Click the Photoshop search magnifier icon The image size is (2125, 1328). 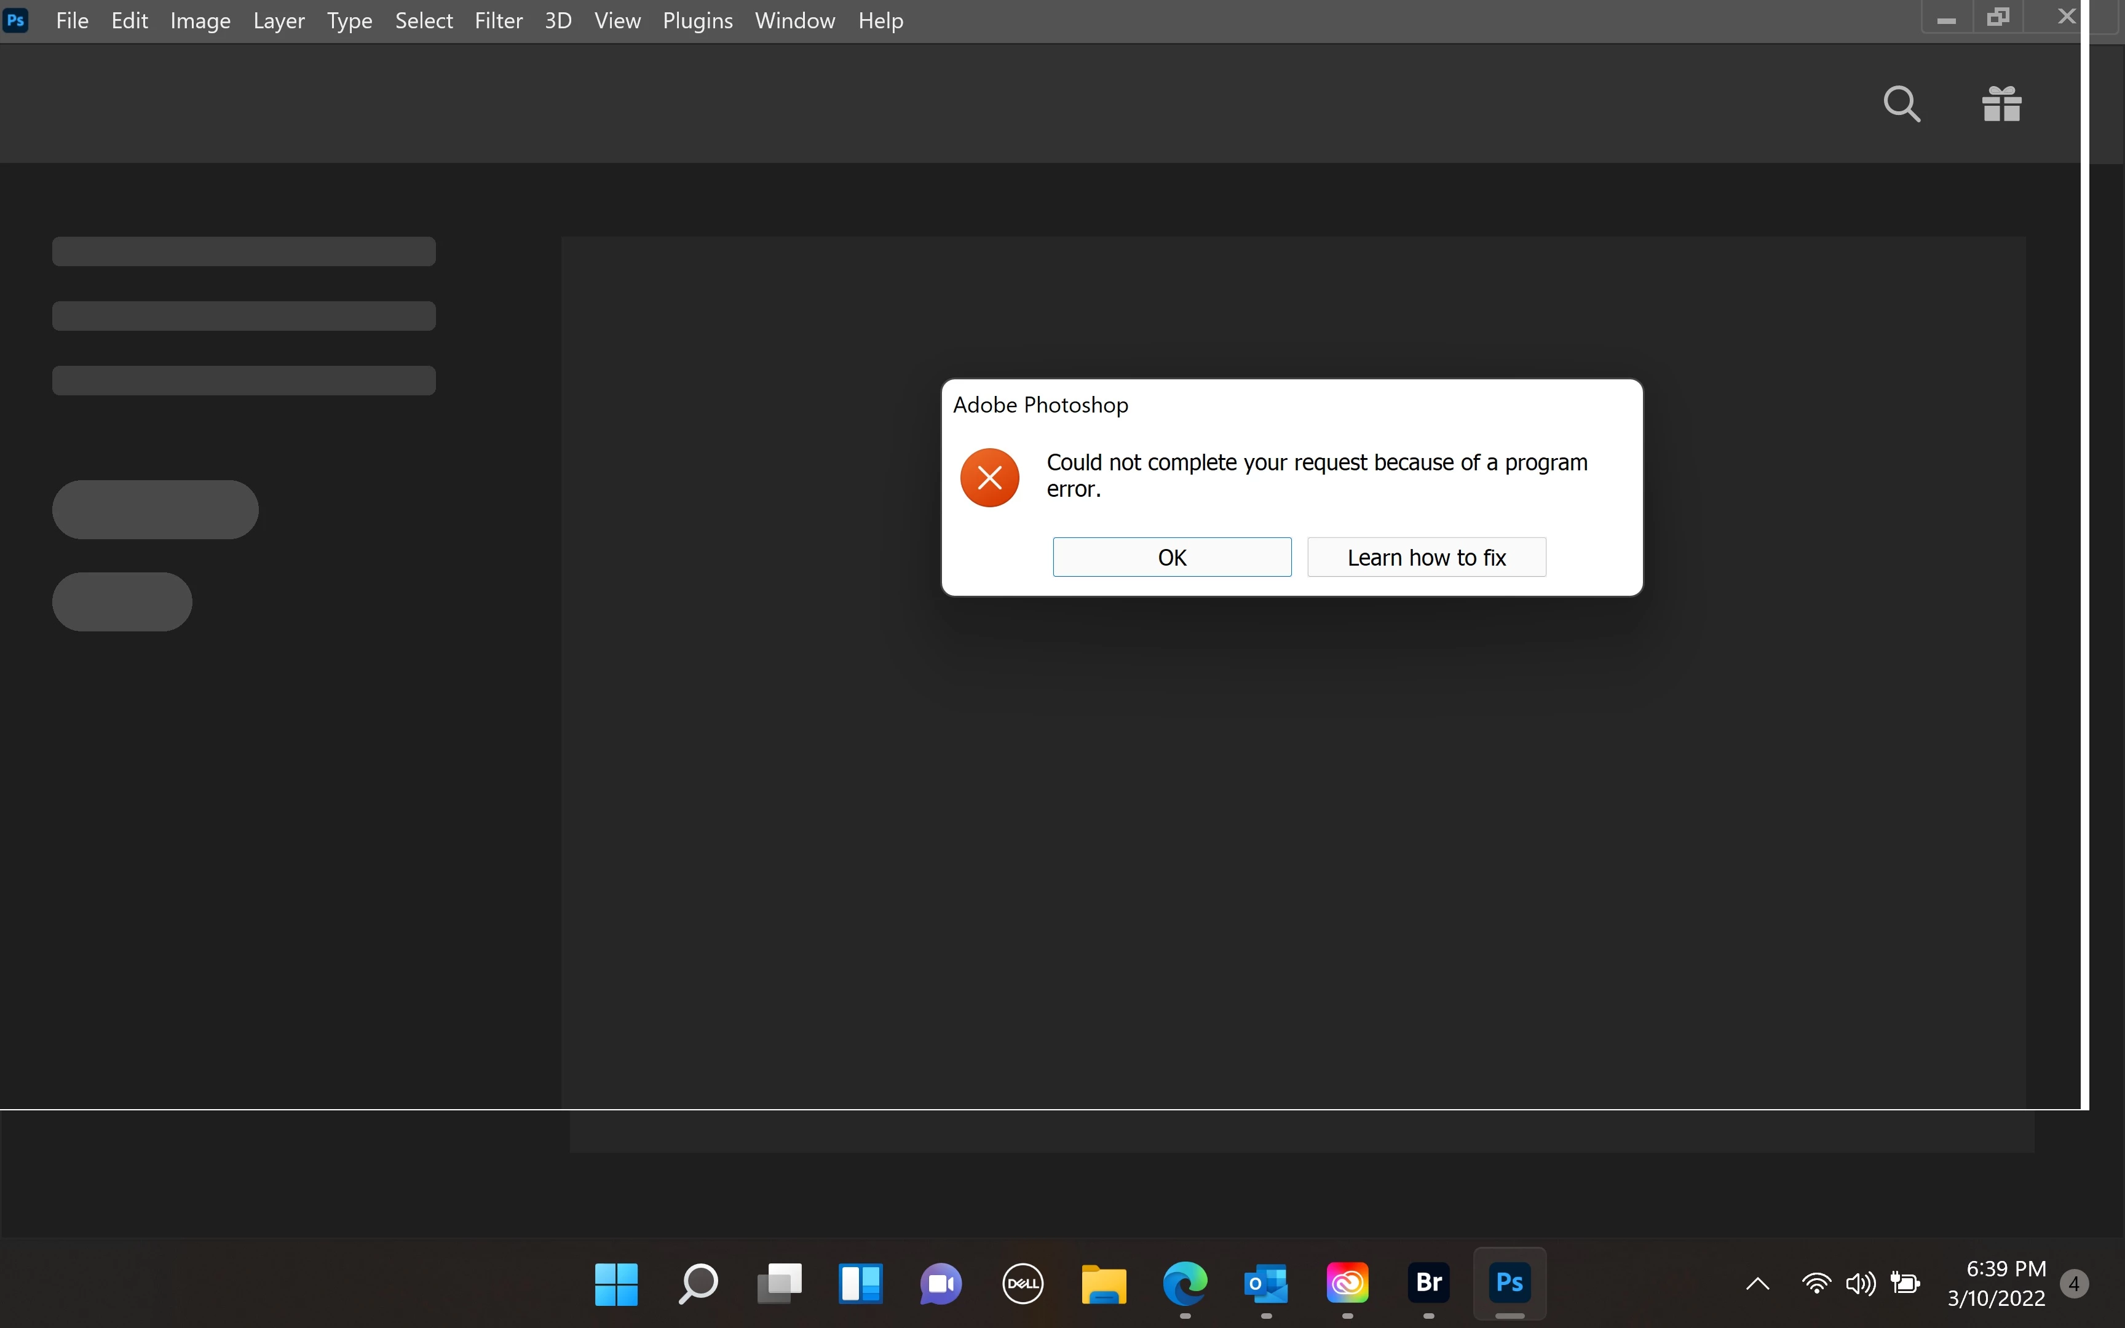[1901, 104]
